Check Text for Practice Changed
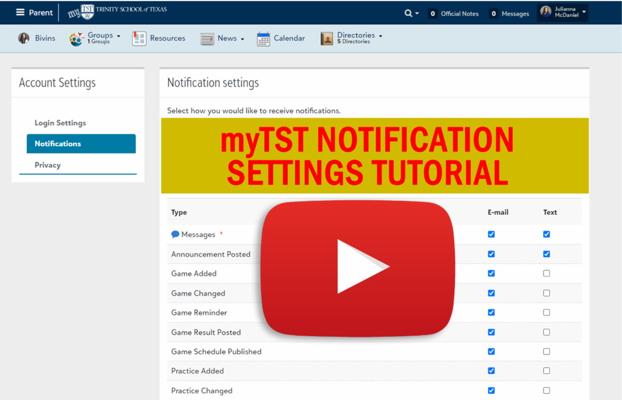Screen dimensions: 622x400 click(546, 391)
